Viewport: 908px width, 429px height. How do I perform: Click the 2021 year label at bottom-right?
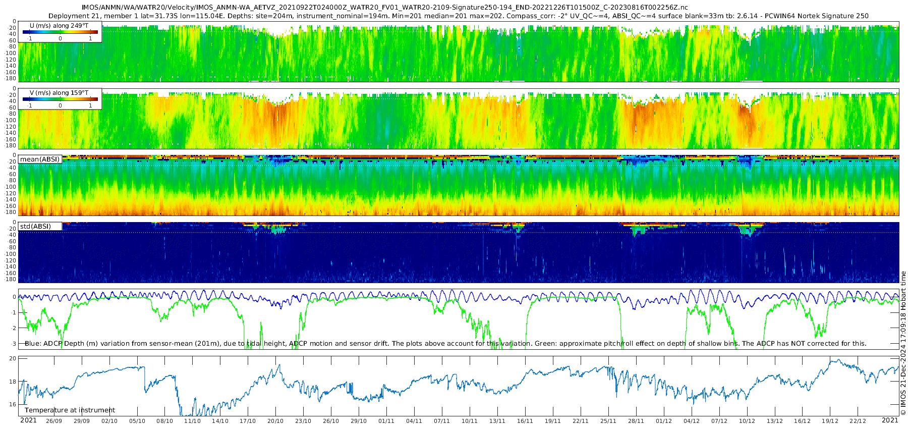point(890,420)
